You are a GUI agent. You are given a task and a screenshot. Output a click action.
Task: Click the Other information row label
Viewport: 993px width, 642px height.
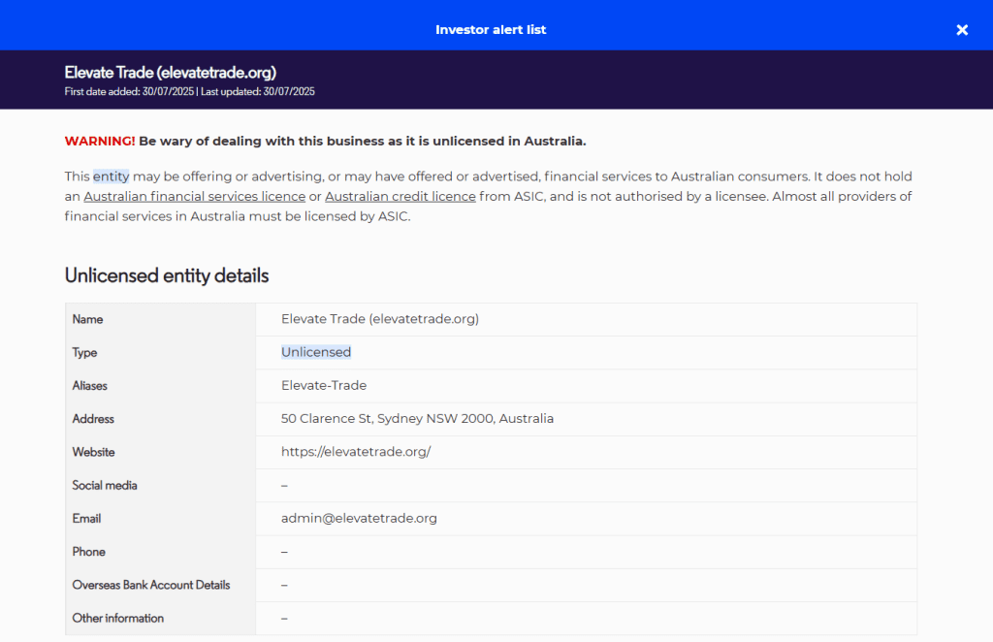[x=117, y=619]
